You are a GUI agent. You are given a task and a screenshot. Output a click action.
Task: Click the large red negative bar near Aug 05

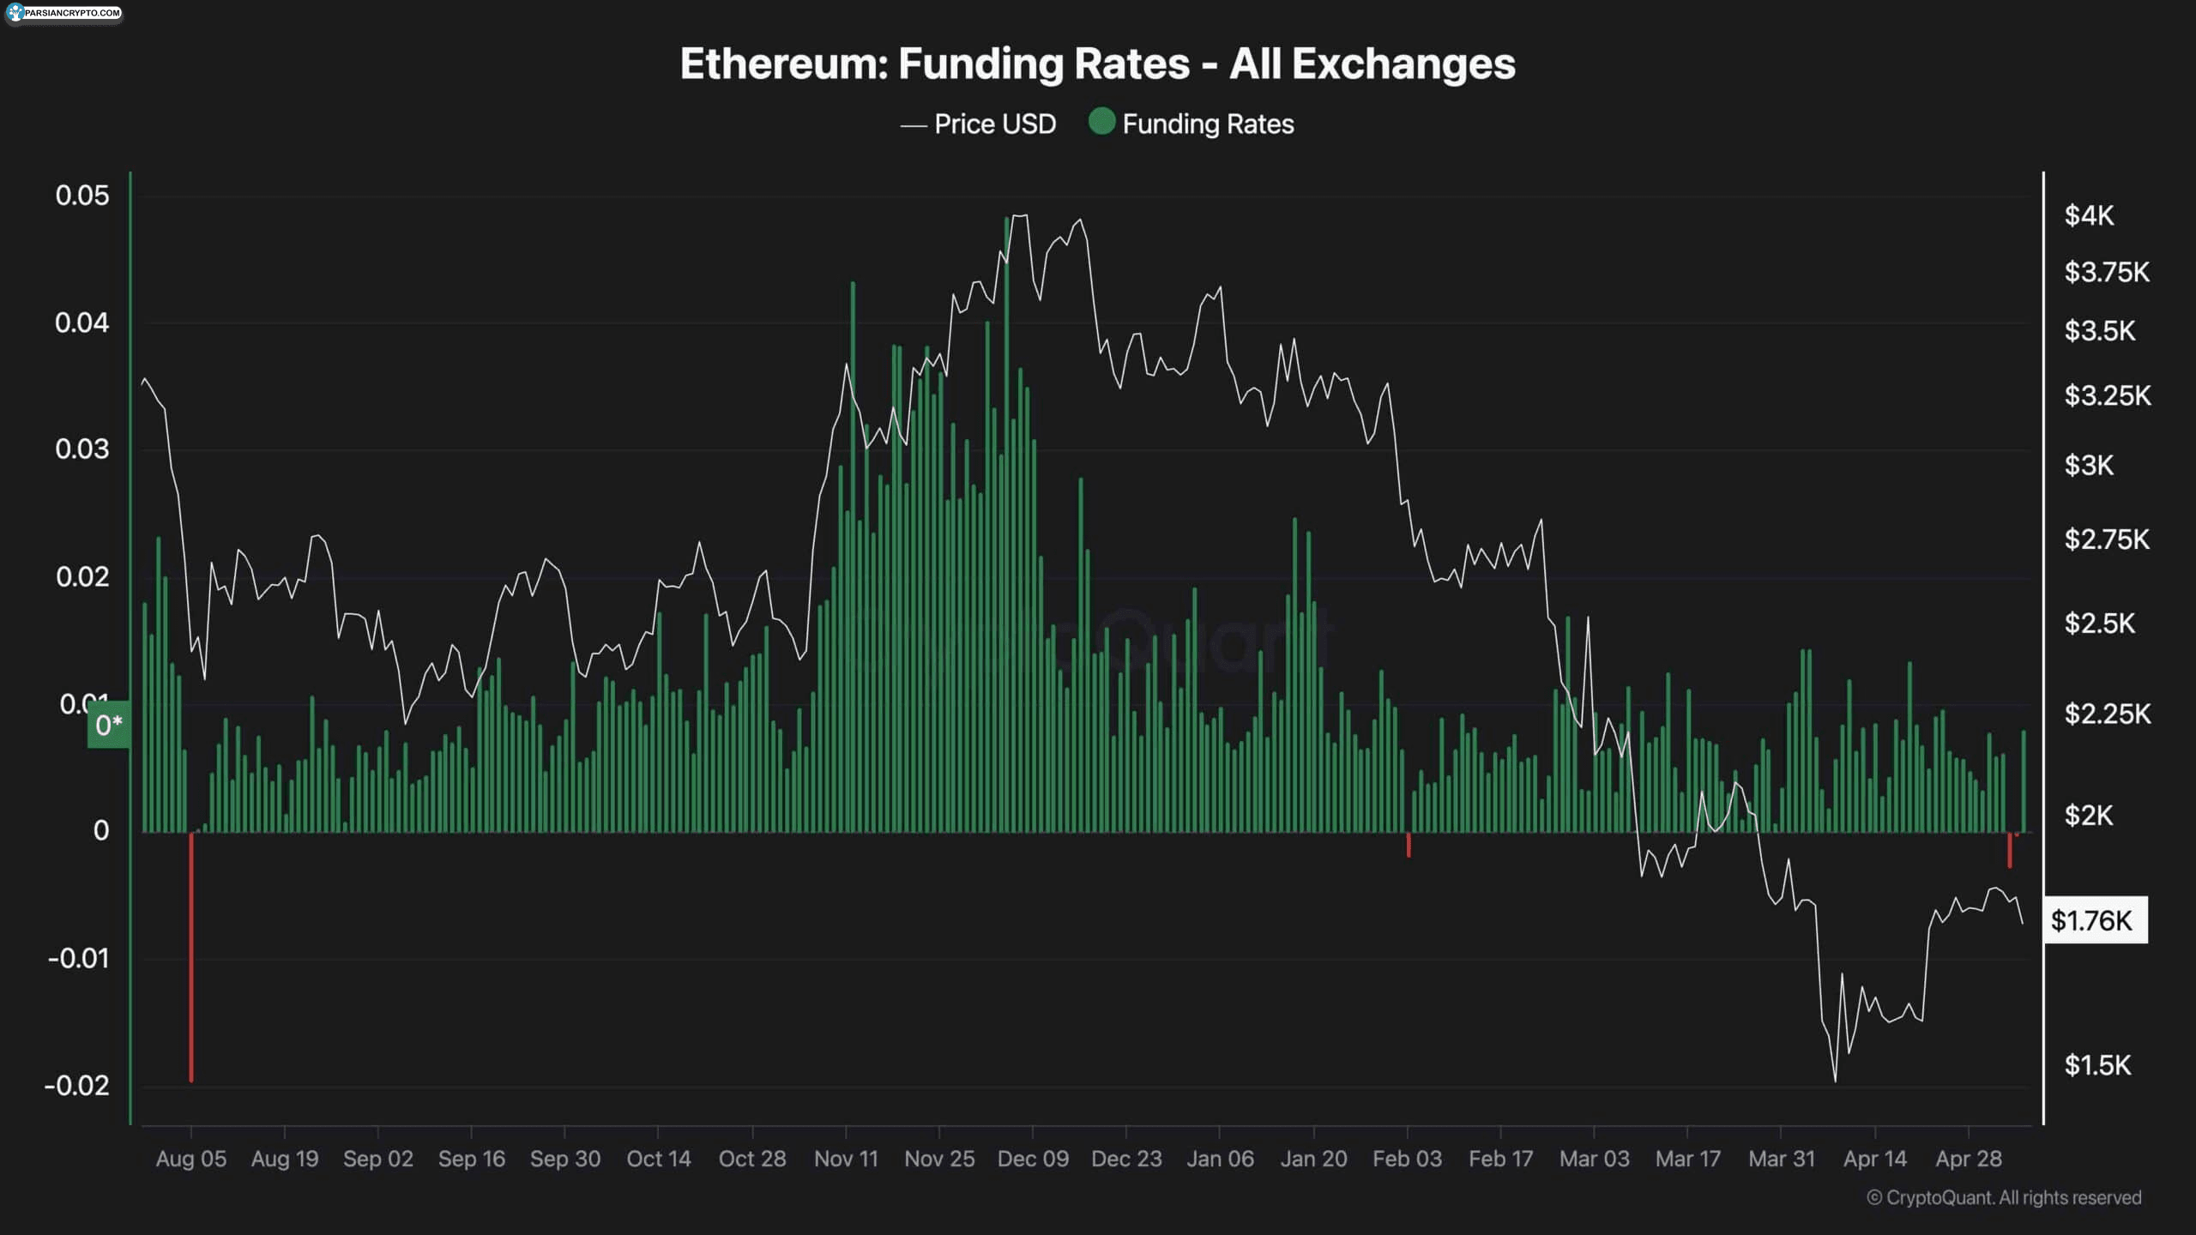click(191, 956)
